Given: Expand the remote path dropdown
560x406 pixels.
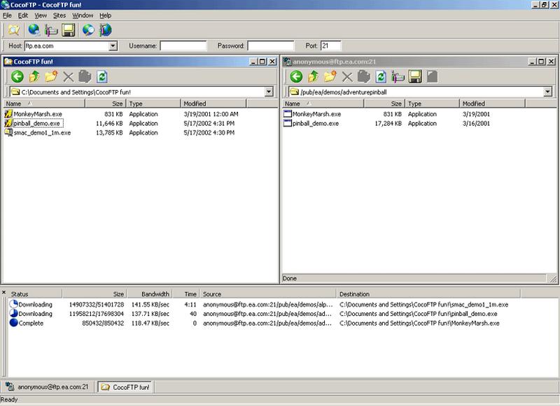Looking at the screenshot, I should tap(548, 92).
